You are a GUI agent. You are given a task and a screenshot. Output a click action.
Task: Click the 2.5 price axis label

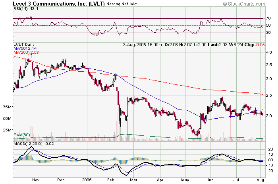click(269, 96)
